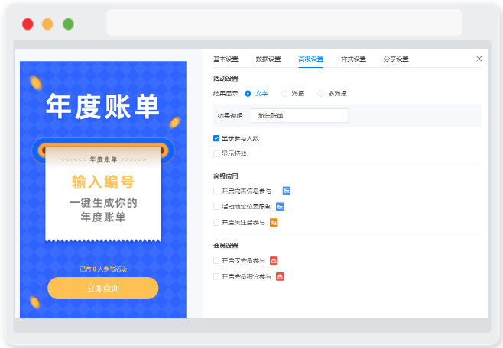Choose the 文字 radio option

coord(248,94)
